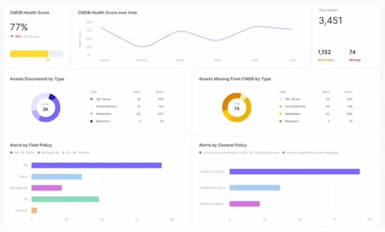Click the red down-arrow trend icon under 77%

[12, 36]
